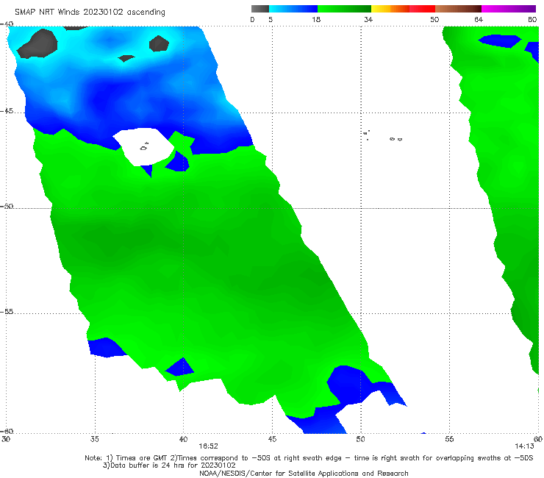Click the cyan-blue segment of the color bar
Screen dimensions: 544x478
point(293,9)
